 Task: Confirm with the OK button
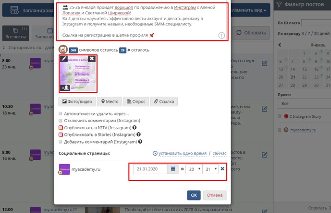(194, 195)
